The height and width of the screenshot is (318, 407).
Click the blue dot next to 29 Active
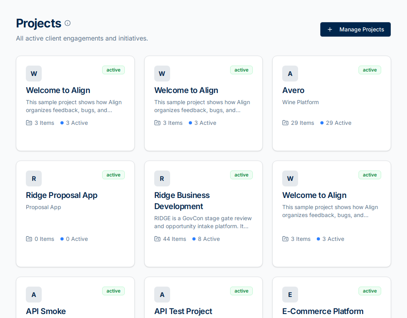[322, 123]
